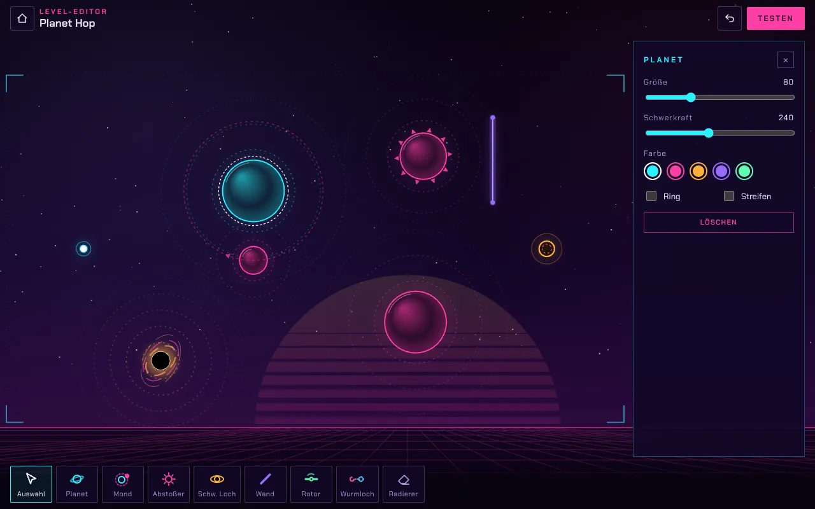Delete the planet with Löschen
Image resolution: width=815 pixels, height=509 pixels.
pyautogui.click(x=719, y=222)
